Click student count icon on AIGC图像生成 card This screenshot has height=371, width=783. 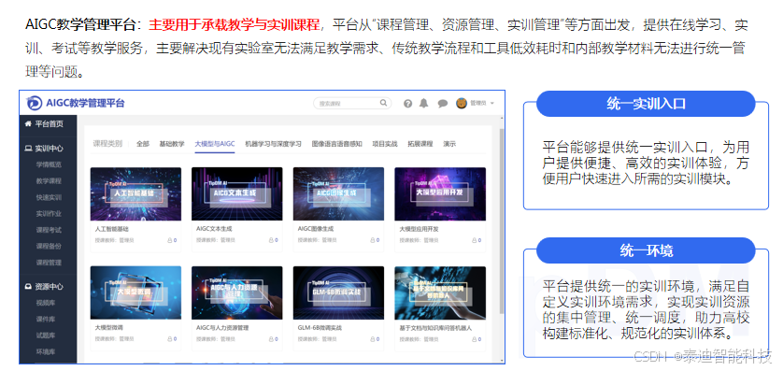point(373,240)
